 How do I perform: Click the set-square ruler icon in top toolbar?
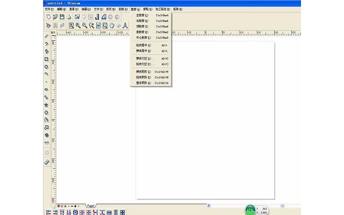[97, 17]
